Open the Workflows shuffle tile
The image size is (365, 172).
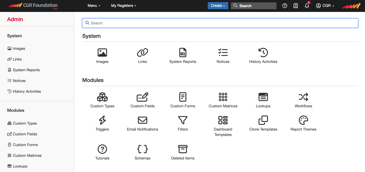[303, 100]
